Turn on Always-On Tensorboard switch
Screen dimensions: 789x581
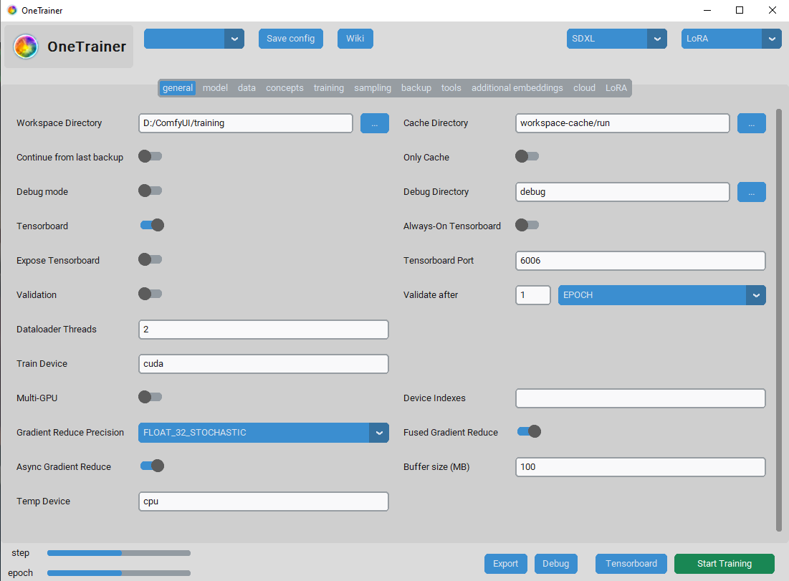click(x=527, y=225)
